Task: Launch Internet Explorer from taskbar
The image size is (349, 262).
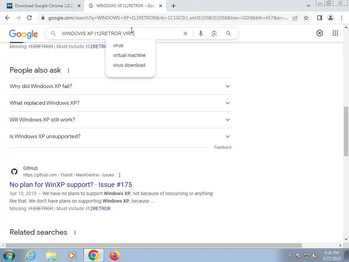Action: point(30,255)
